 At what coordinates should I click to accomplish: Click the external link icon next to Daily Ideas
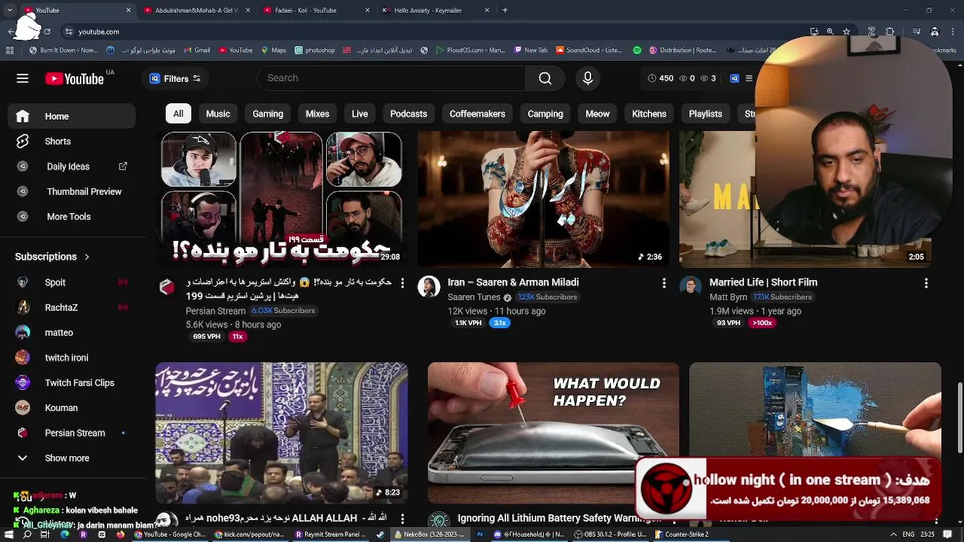123,166
